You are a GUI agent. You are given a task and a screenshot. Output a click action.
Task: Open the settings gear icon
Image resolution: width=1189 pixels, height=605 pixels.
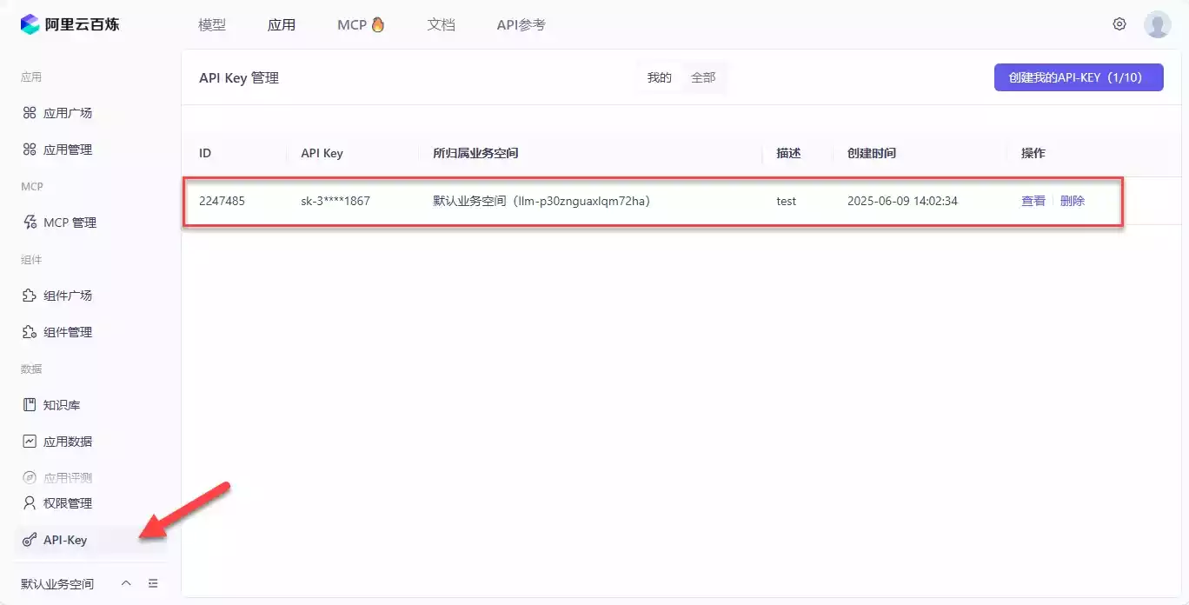point(1119,24)
